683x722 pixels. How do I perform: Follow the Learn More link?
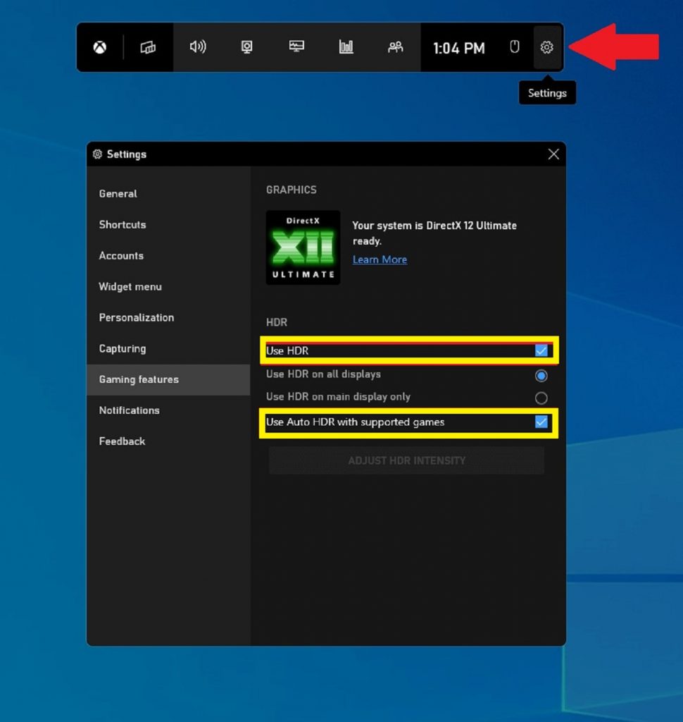(380, 259)
